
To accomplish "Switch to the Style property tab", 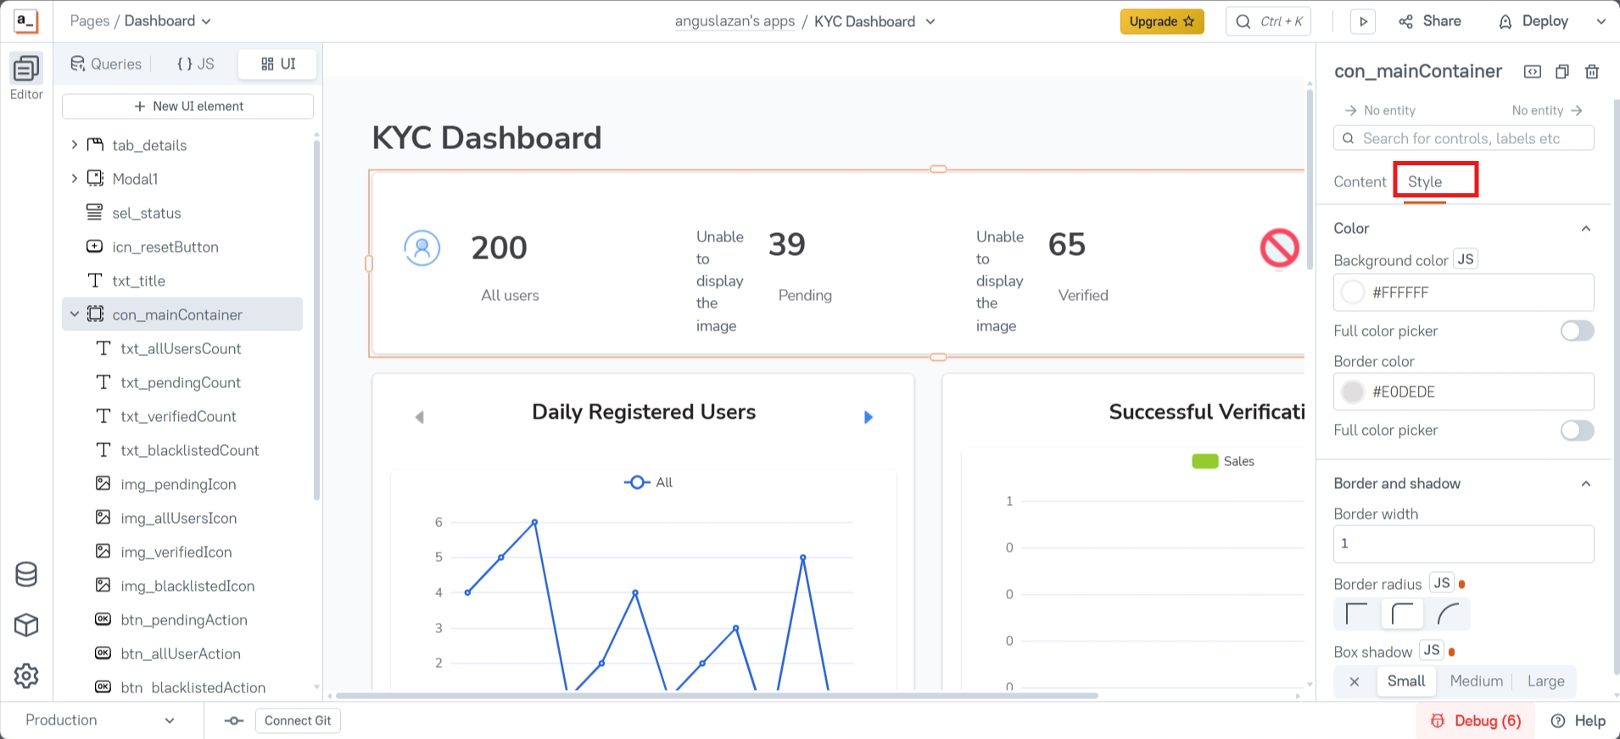I will pyautogui.click(x=1425, y=182).
